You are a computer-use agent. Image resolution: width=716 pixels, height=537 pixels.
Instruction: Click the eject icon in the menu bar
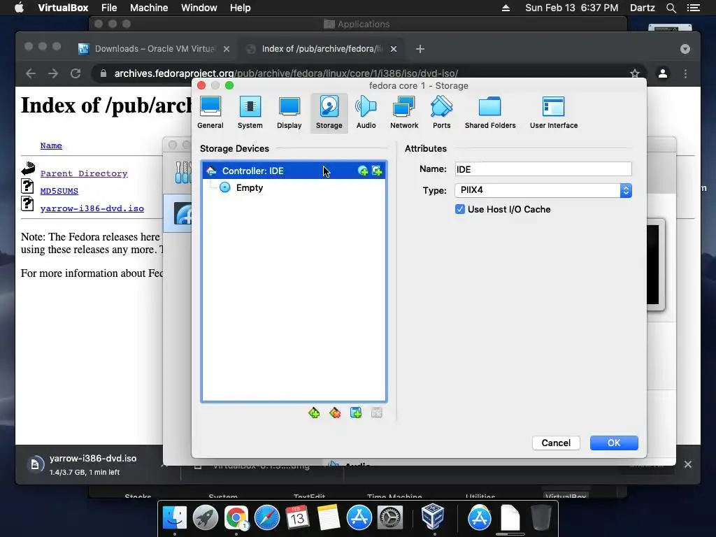click(x=506, y=8)
